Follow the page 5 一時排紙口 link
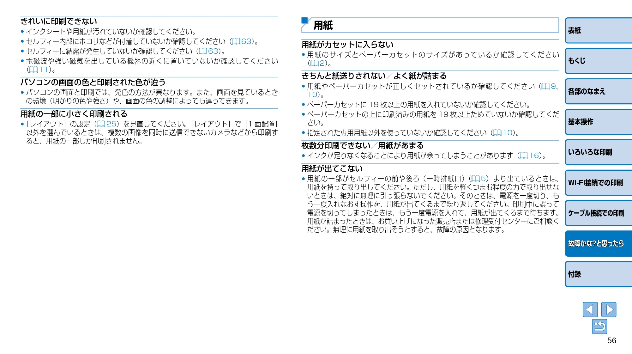Screen dimensions: 632x354 [479, 179]
